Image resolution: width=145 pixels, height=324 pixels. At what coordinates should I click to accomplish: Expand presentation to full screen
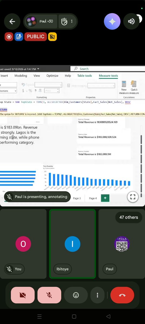[x=132, y=197]
